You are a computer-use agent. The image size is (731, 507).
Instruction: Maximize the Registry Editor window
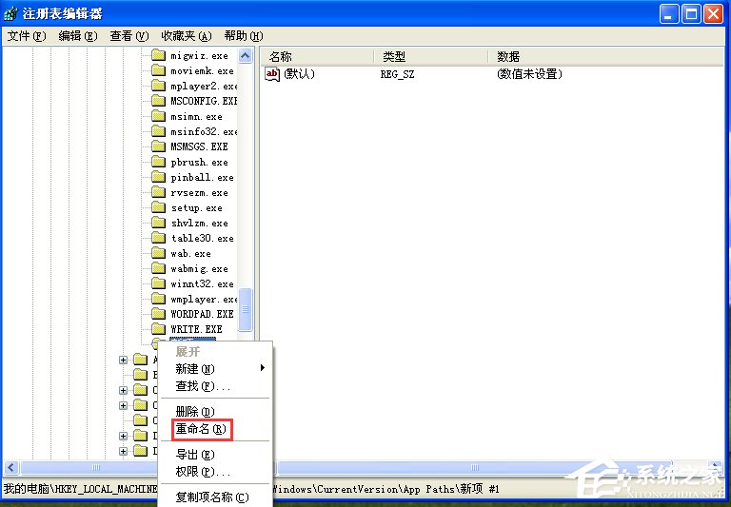pyautogui.click(x=691, y=14)
